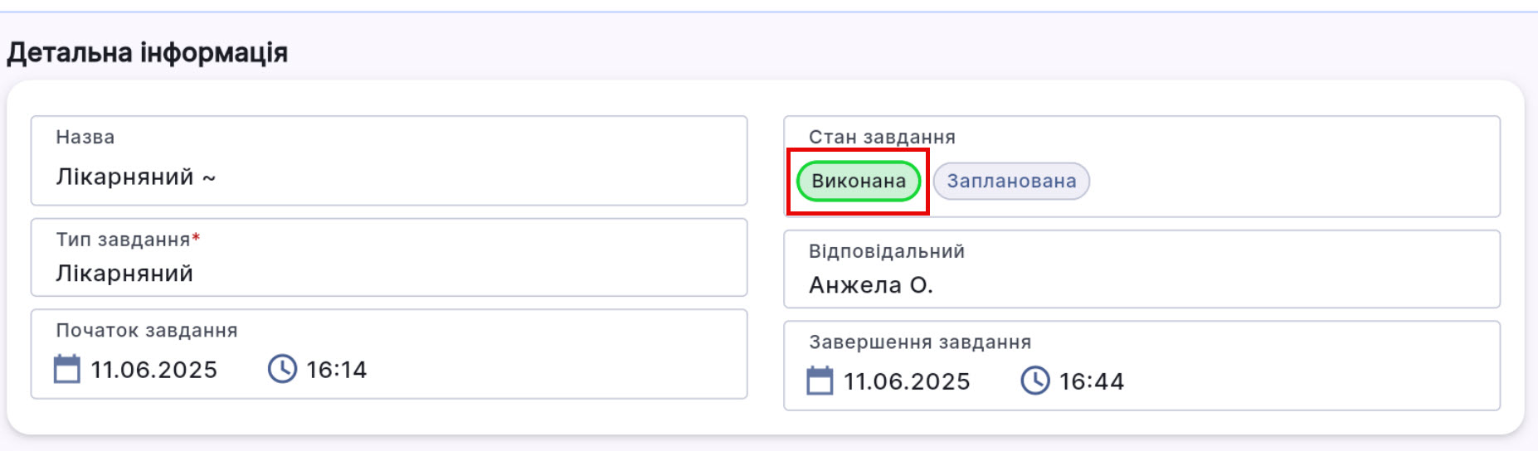Click the end date 11.06.2025 under Завершення завдання
1538x451 pixels.
907,381
